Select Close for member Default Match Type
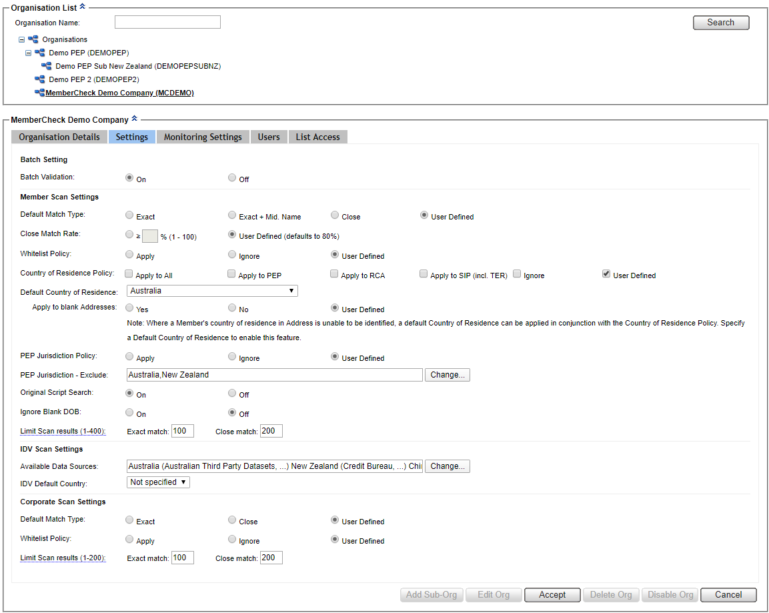Screen dimensions: 769x613 click(334, 215)
